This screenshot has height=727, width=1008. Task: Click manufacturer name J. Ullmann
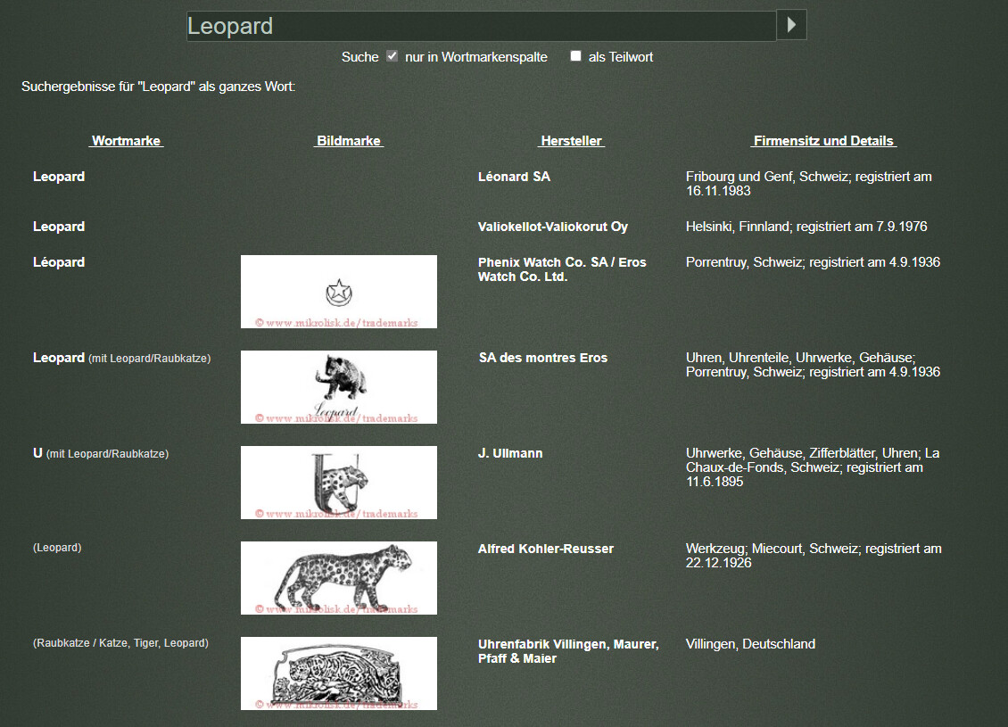coord(510,453)
